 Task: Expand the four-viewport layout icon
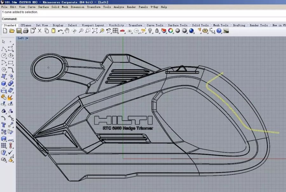coord(116,31)
